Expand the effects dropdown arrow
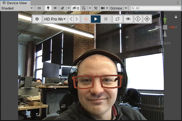The height and width of the screenshot is (121, 182). pos(69,8)
